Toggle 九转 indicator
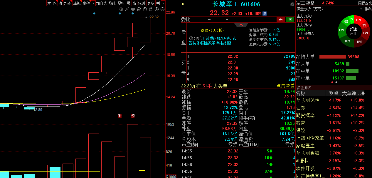The image size is (372, 178). pyautogui.click(x=68, y=3)
